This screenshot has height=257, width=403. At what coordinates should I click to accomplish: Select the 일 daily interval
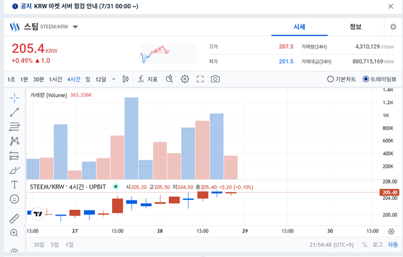point(88,79)
